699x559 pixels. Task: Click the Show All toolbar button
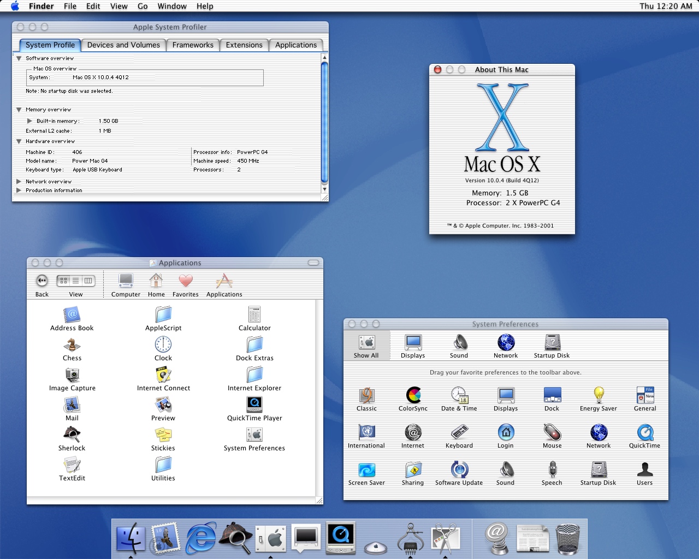(366, 346)
